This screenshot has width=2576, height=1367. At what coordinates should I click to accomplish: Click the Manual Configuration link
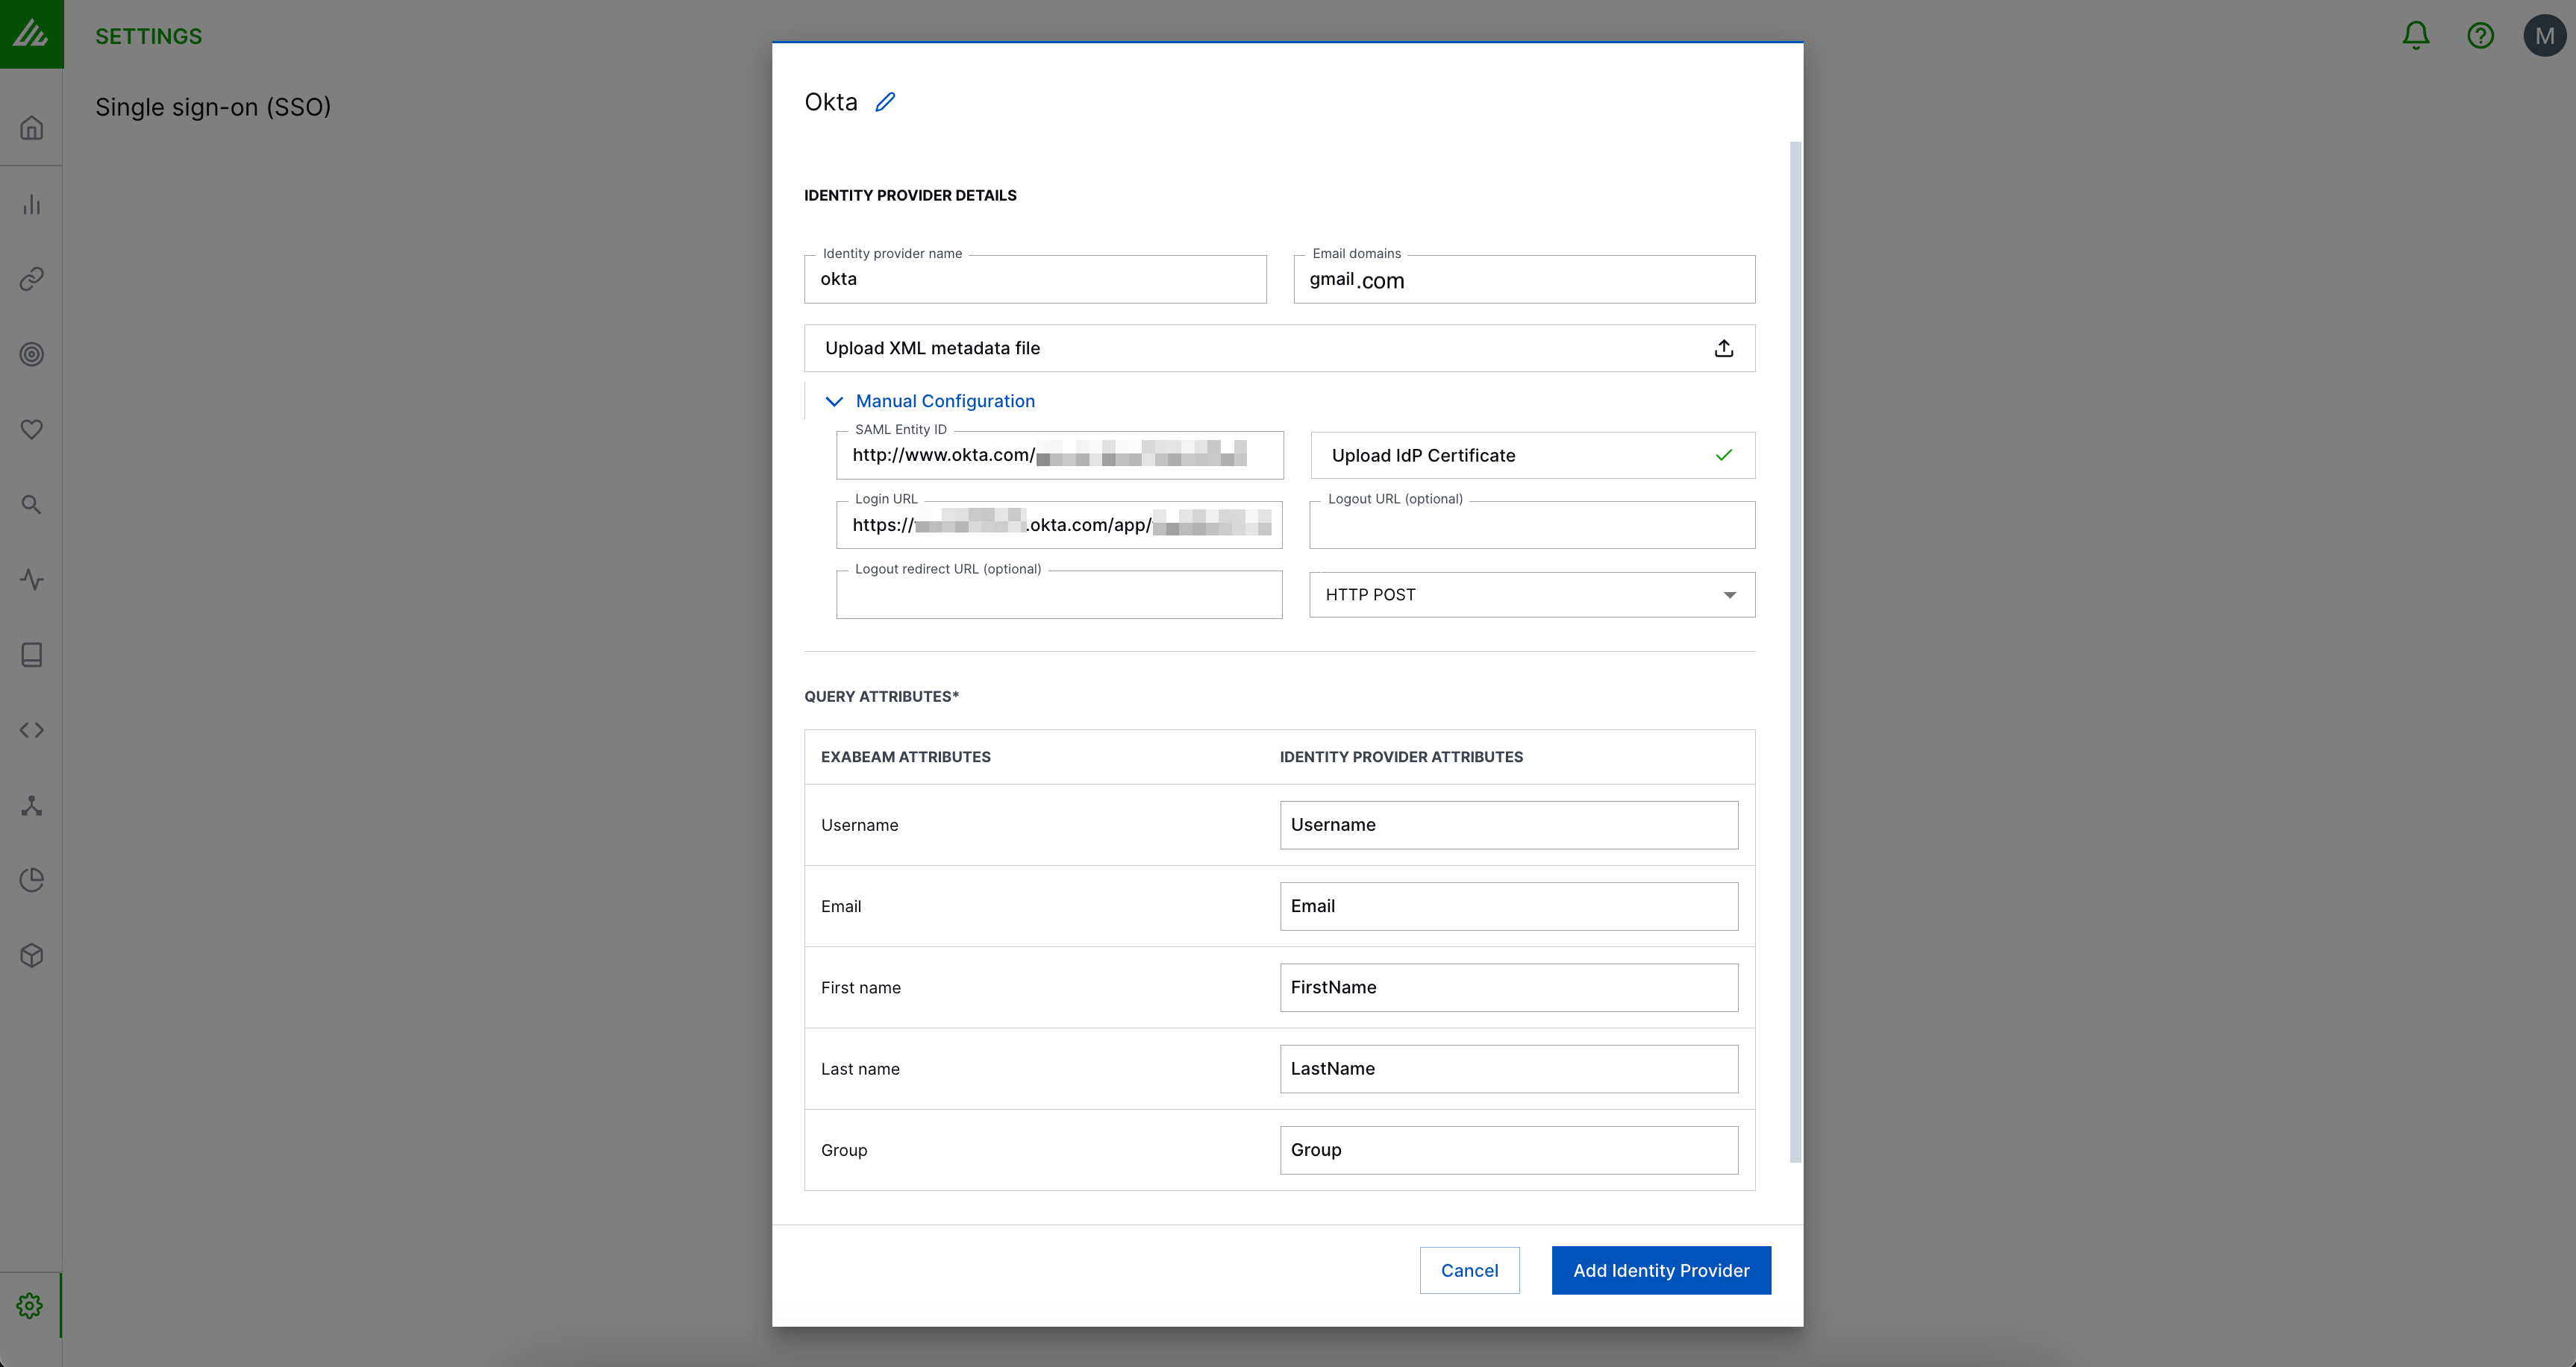tap(945, 400)
